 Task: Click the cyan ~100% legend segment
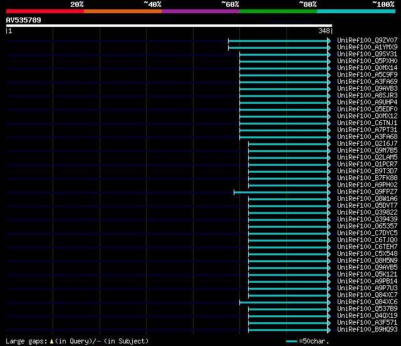coord(357,11)
